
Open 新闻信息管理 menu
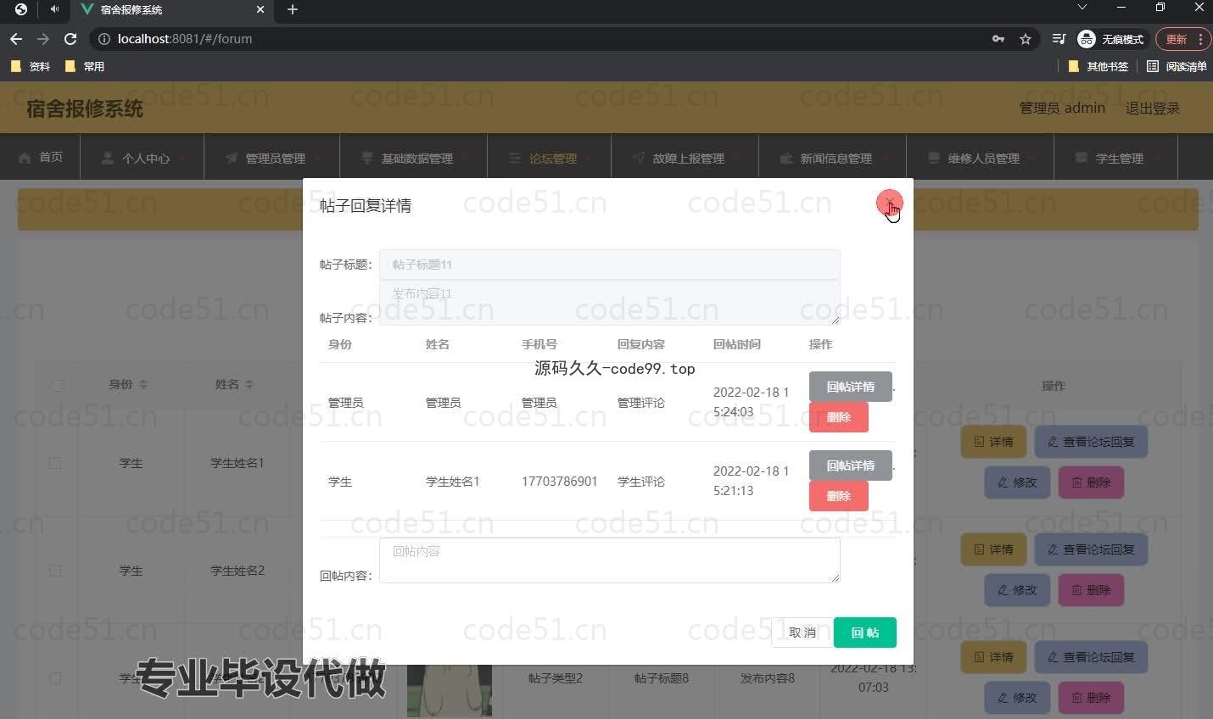[x=833, y=158]
